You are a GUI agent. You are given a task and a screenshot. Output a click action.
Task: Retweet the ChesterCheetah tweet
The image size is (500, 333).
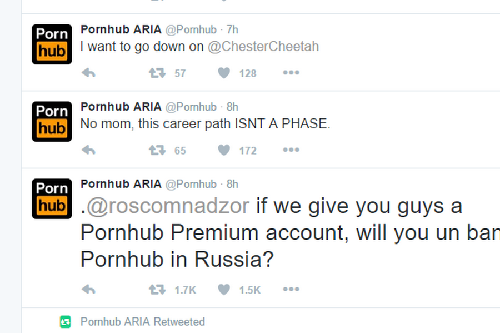(x=157, y=73)
